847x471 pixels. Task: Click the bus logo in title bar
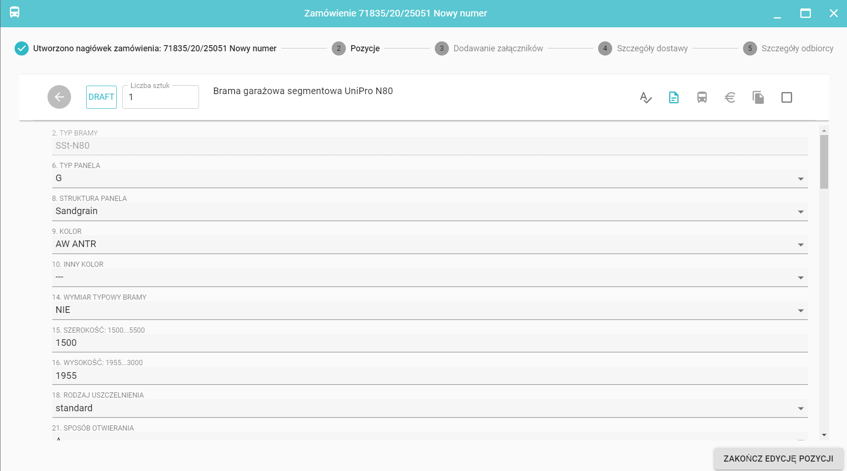pos(15,13)
